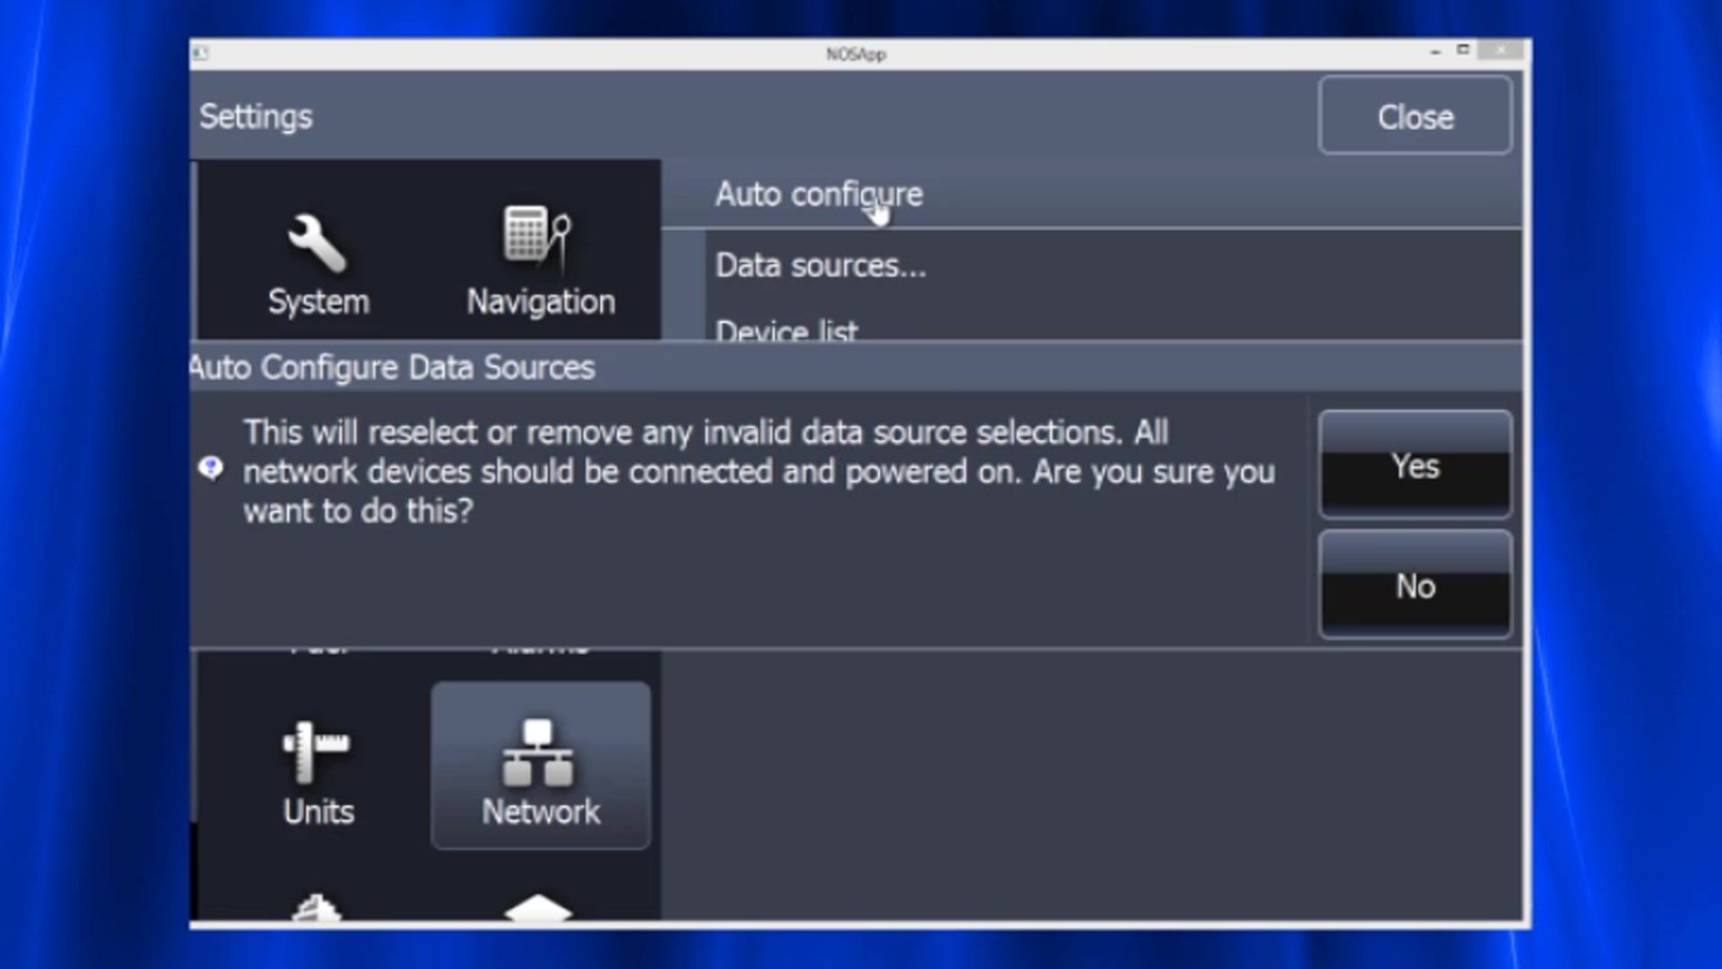Viewport: 1722px width, 969px height.
Task: Close the NOSApp window with X
Action: pyautogui.click(x=1501, y=50)
